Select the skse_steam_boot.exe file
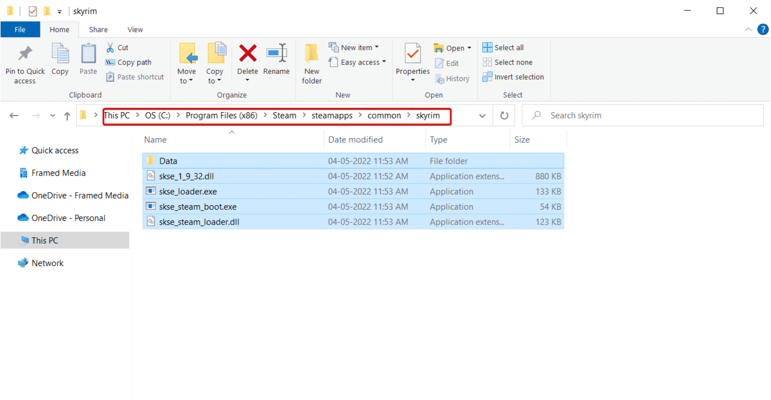771x400 pixels. 353,207
